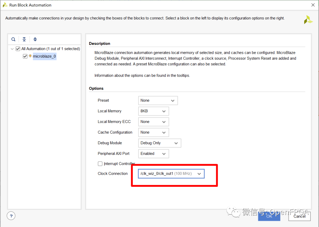Image resolution: width=319 pixels, height=227 pixels.
Task: Click the Interrupt Controller label text
Action: [119, 163]
